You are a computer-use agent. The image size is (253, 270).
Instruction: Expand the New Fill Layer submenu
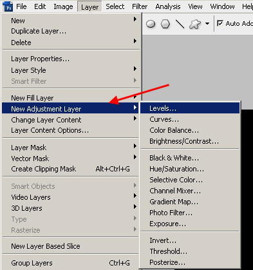[x=71, y=98]
